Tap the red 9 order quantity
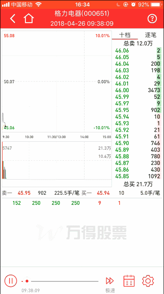The image size is (164, 294). 100,203
